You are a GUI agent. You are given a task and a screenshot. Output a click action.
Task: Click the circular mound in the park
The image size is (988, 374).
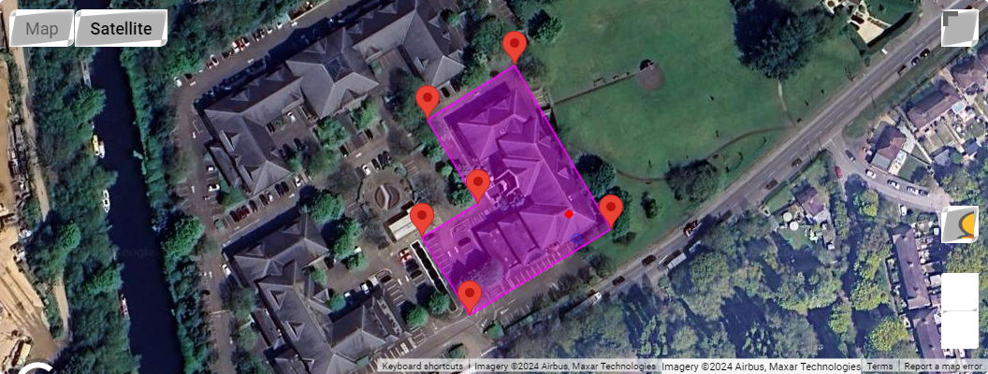pos(650,76)
